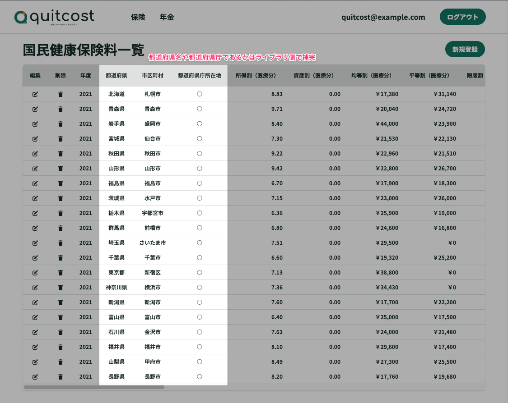Delete the 茨城県 水戸市 row
The image size is (508, 403).
(x=60, y=198)
